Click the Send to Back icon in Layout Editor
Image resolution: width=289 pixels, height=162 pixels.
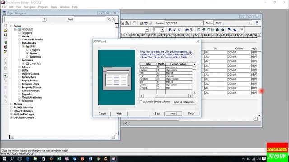point(234,30)
